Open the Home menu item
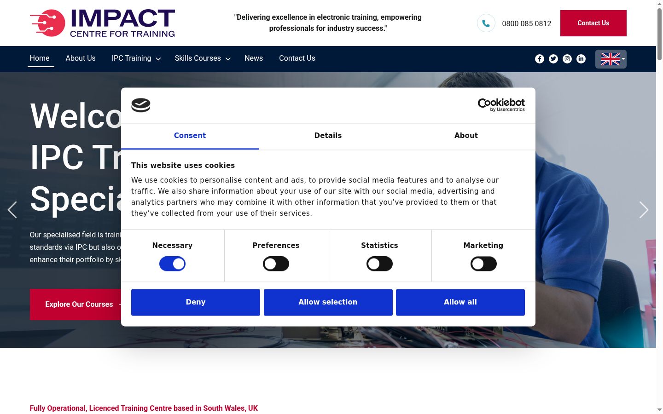This screenshot has height=414, width=663. pyautogui.click(x=40, y=58)
